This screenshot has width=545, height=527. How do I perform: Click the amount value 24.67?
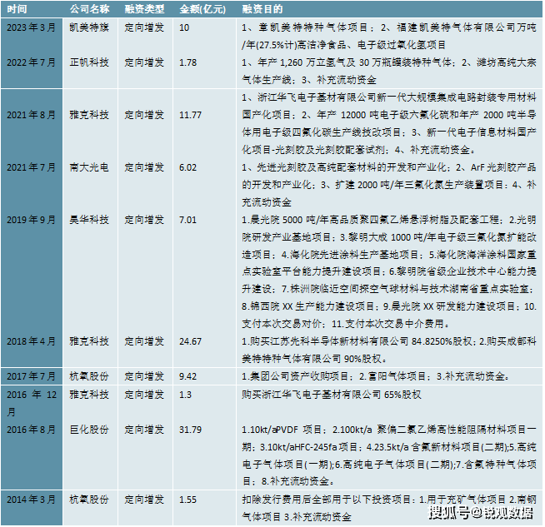[x=190, y=341]
